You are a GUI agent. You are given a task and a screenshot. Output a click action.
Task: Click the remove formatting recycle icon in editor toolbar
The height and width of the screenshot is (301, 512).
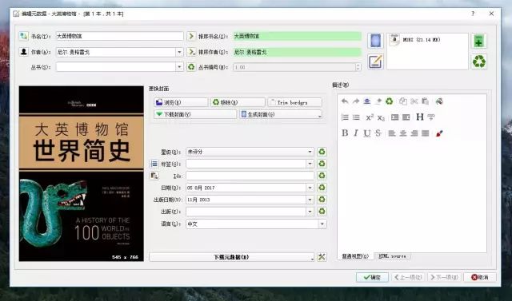point(390,101)
